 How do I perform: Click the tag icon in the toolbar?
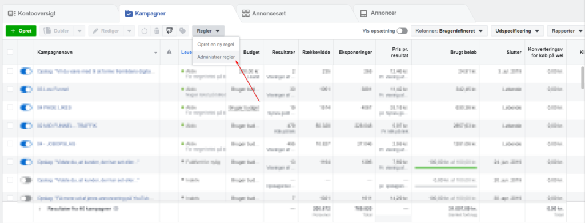(x=182, y=31)
